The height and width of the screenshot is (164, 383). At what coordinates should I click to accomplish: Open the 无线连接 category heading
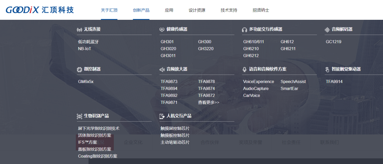[x=92, y=29]
